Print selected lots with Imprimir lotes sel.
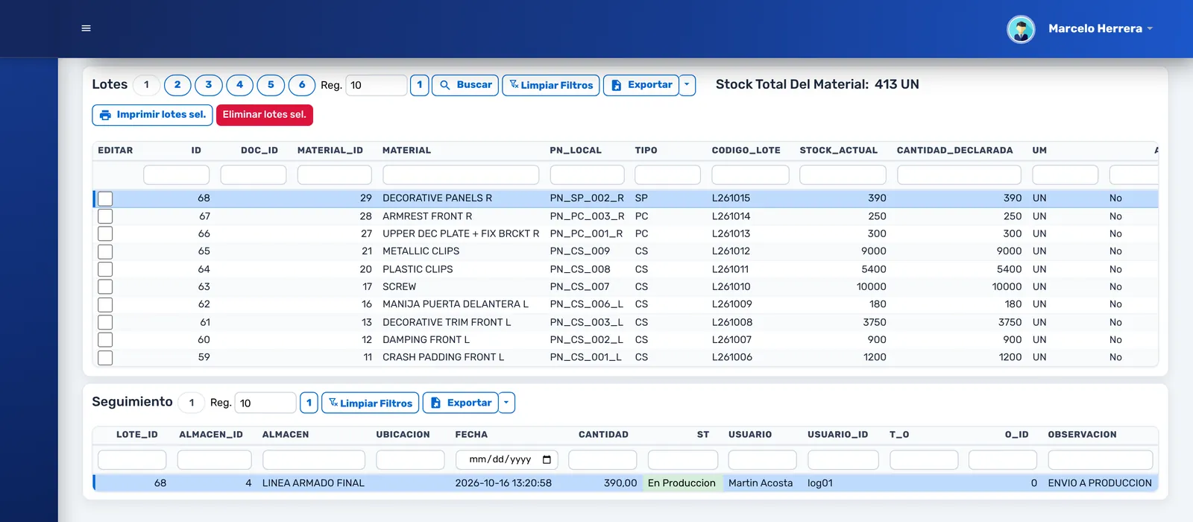Viewport: 1193px width, 522px height. (x=152, y=115)
